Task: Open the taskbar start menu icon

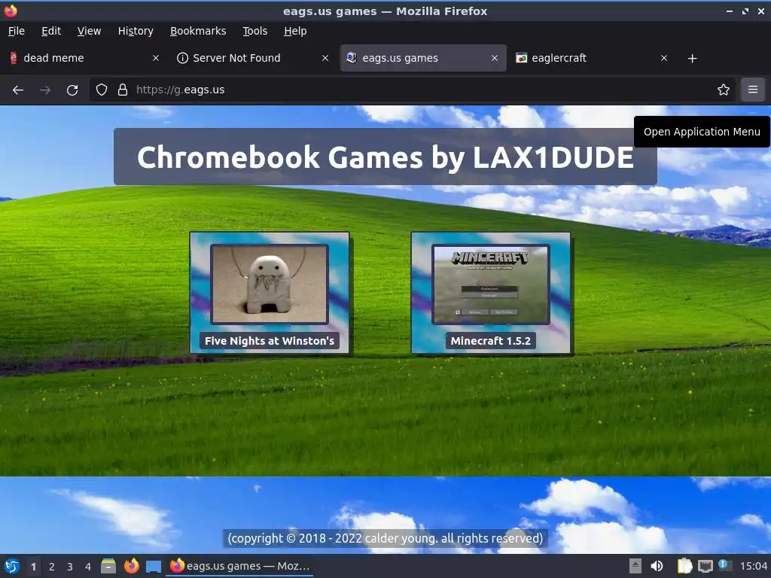Action: pyautogui.click(x=11, y=566)
